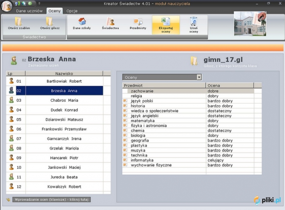285x210 pixels.
Task: Click the gilosz folder icon beside gimn_17.gl
Action: pyautogui.click(x=194, y=61)
